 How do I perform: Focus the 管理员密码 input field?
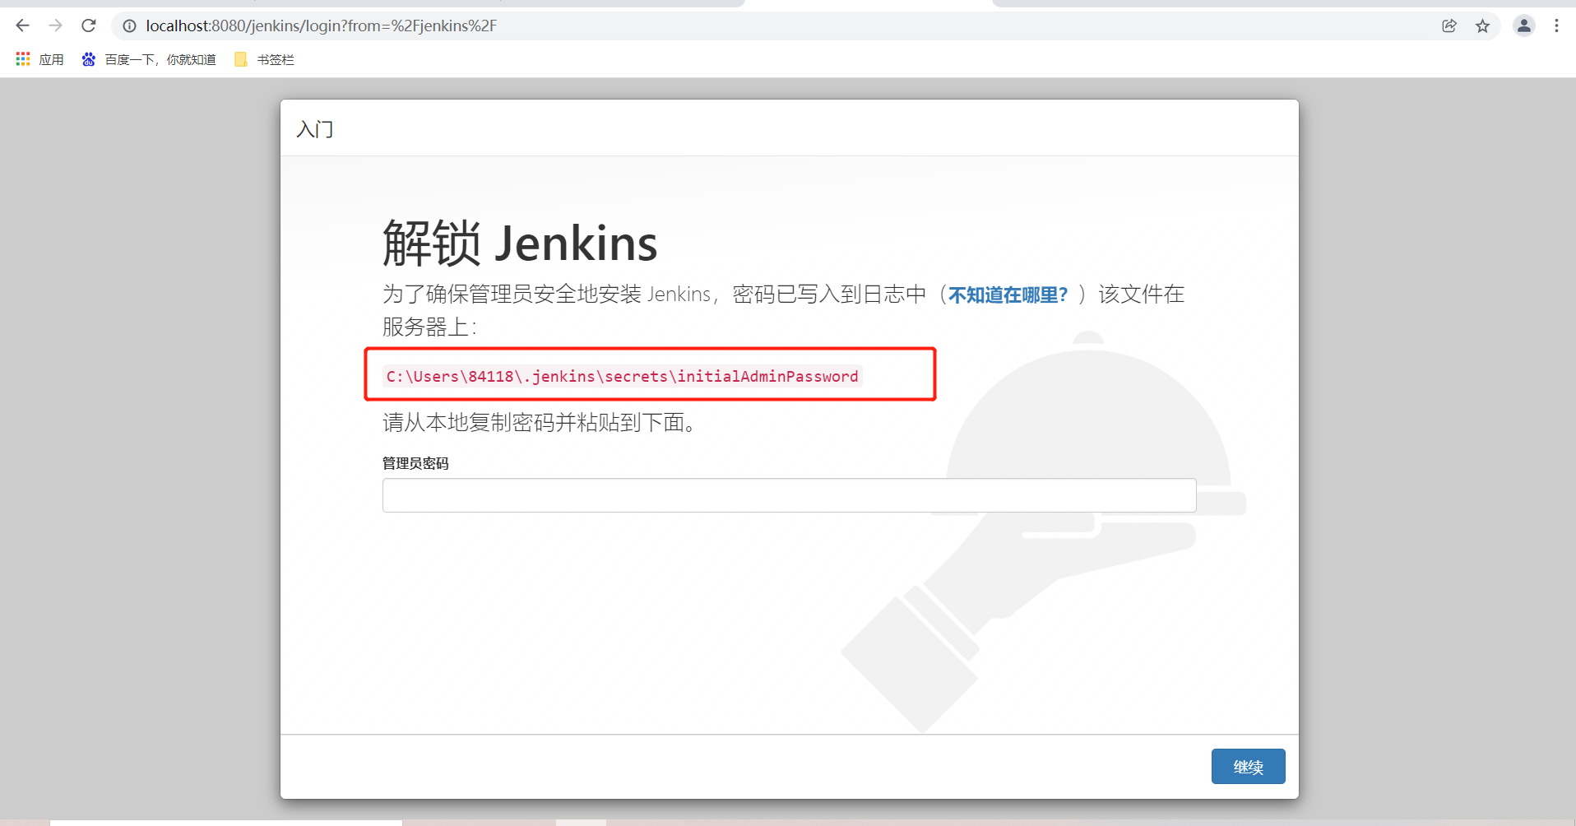click(x=789, y=495)
